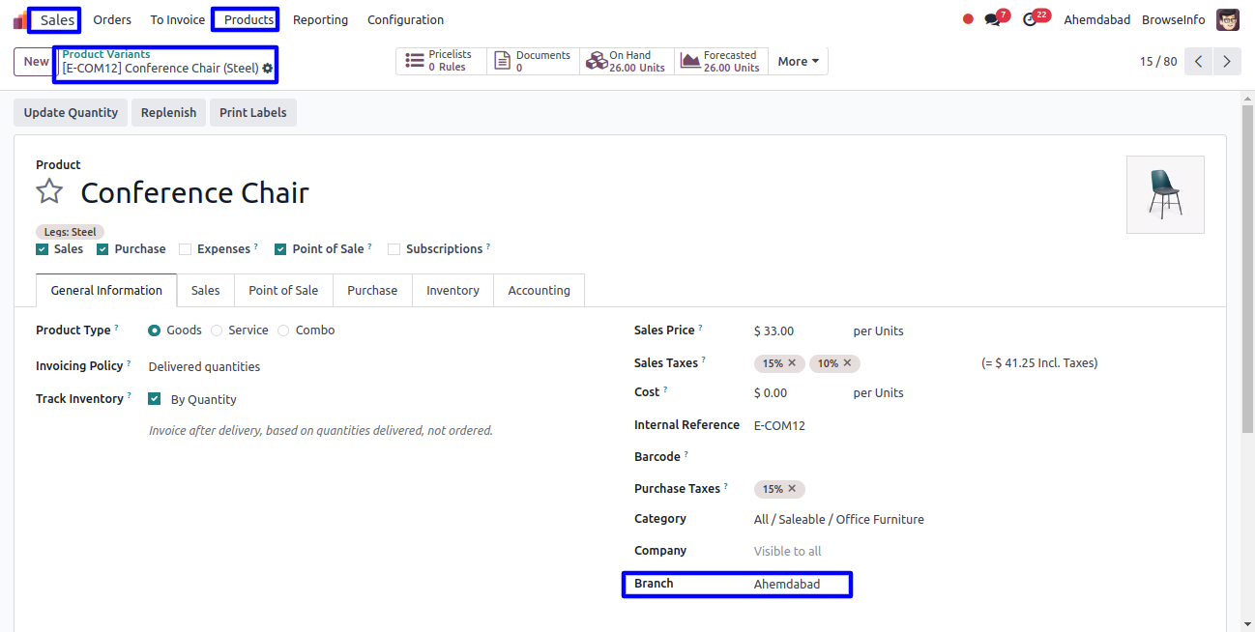Image resolution: width=1255 pixels, height=632 pixels.
Task: Open the gear settings icon beside product name
Action: click(x=268, y=69)
